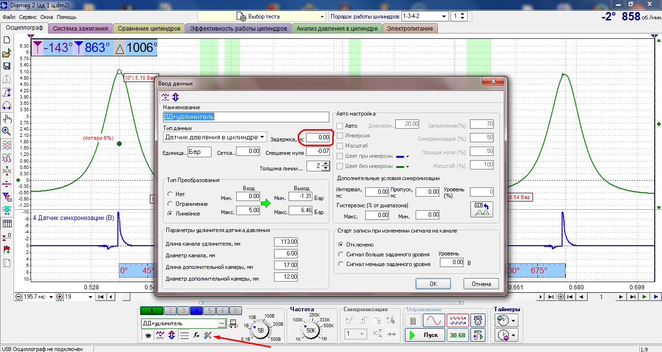Enable the Масштаб checkbox

pos(339,146)
